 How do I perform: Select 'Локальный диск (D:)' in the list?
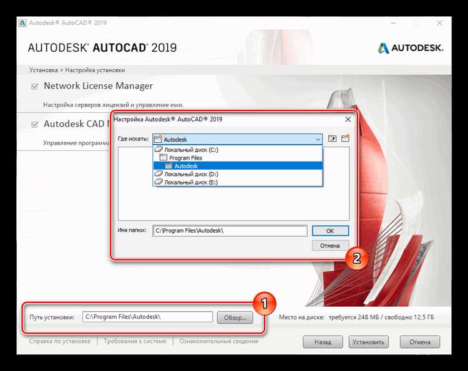tap(238, 174)
